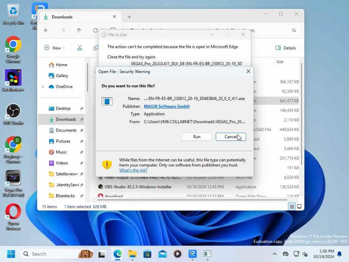
Task: Open Doghogs Chrome desktop shortcut
Action: click(x=13, y=150)
